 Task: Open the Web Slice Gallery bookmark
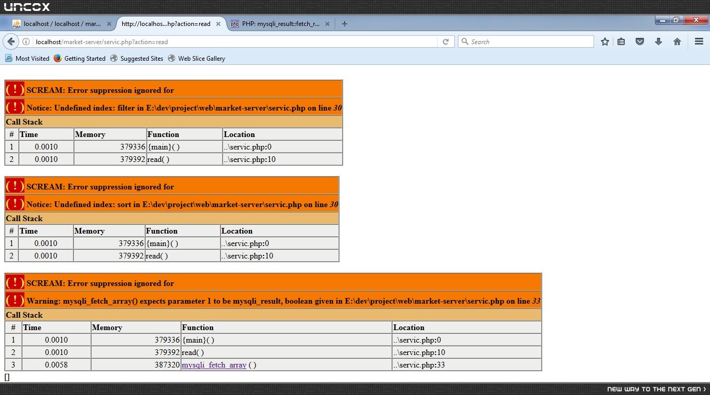(x=196, y=58)
